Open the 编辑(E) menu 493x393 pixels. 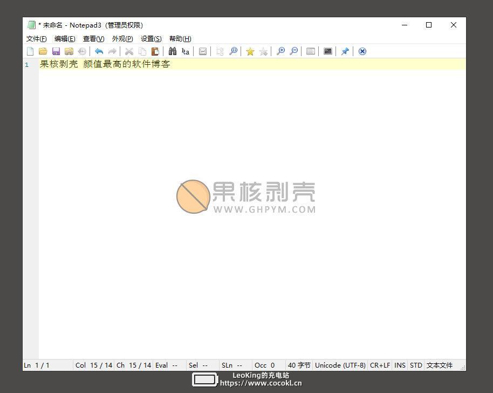[65, 39]
